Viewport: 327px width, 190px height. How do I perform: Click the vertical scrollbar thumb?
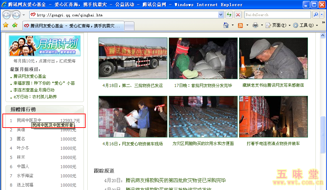tap(323, 135)
